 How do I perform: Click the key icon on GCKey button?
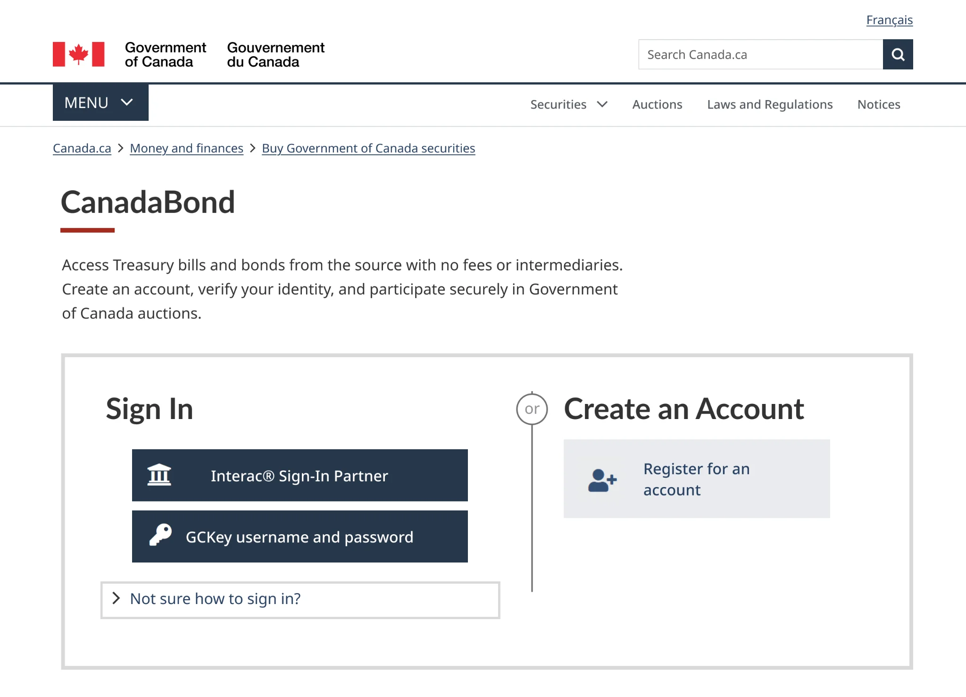160,536
